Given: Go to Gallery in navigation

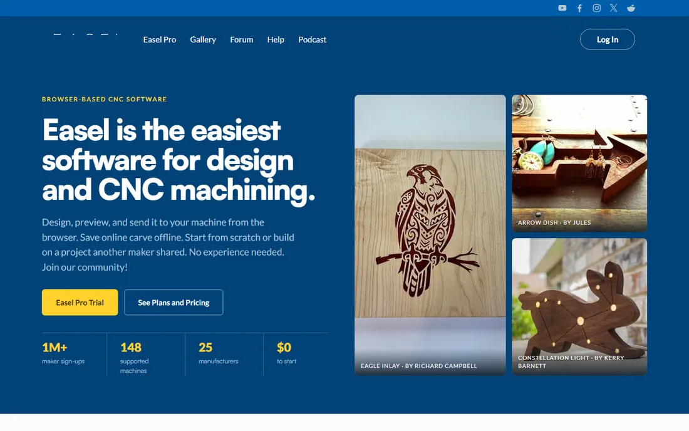Looking at the screenshot, I should pyautogui.click(x=203, y=39).
